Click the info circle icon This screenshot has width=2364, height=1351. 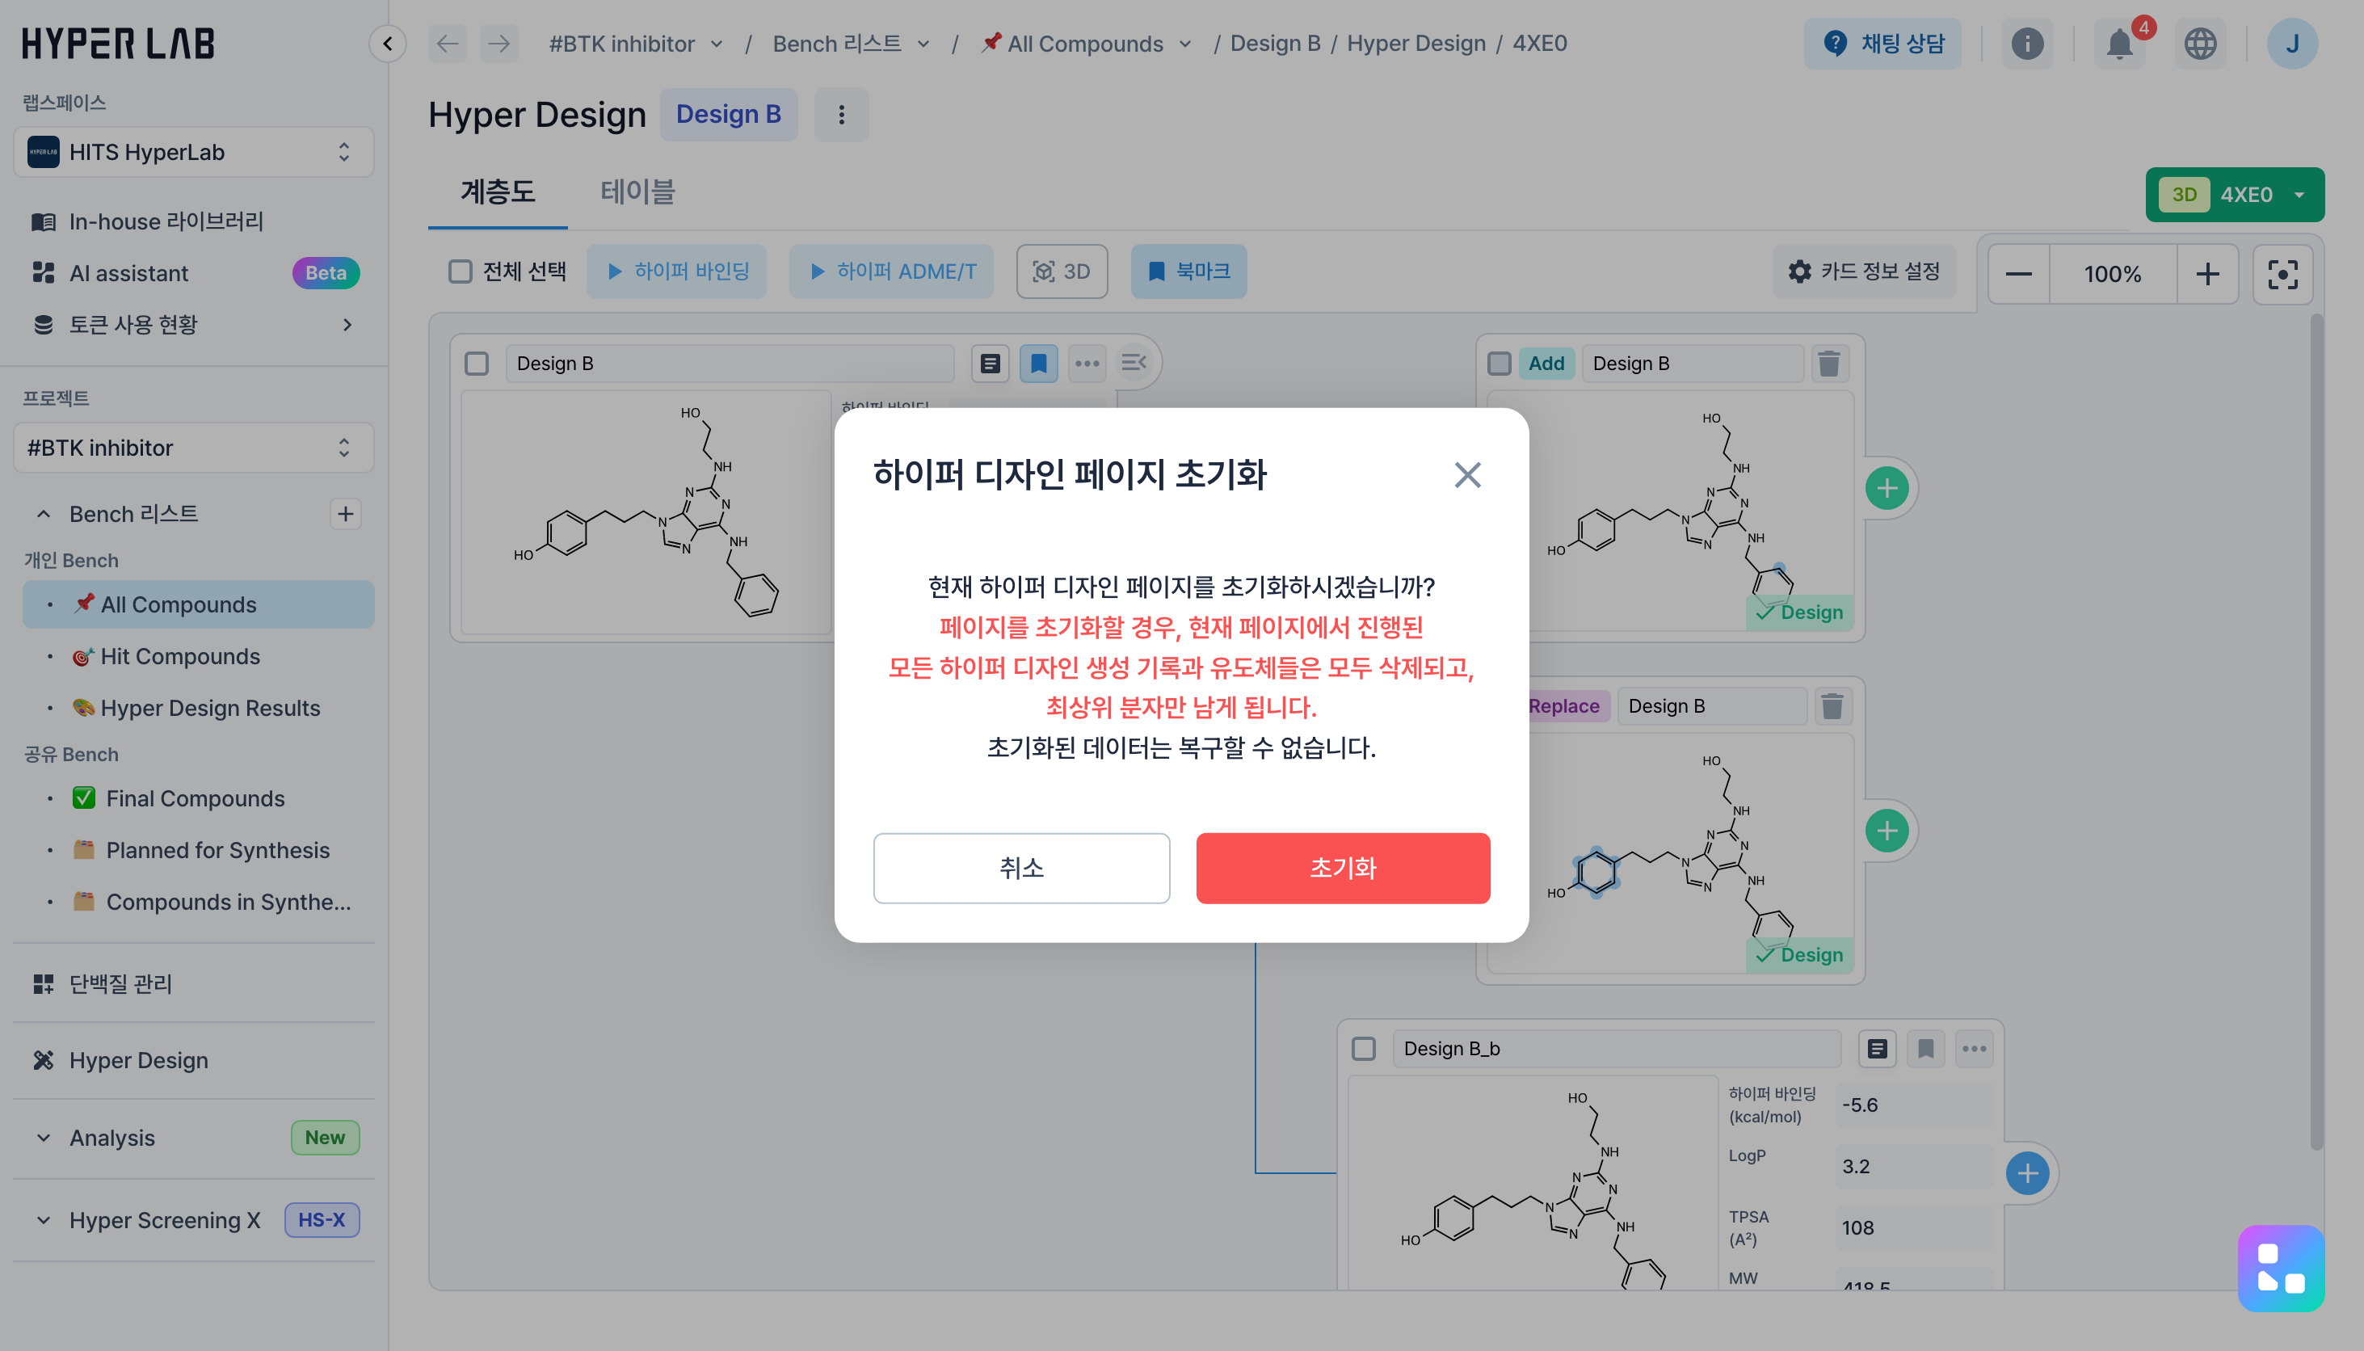pyautogui.click(x=2026, y=44)
